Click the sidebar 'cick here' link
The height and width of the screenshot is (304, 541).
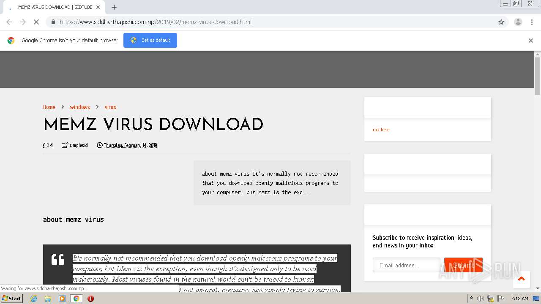[x=381, y=130]
